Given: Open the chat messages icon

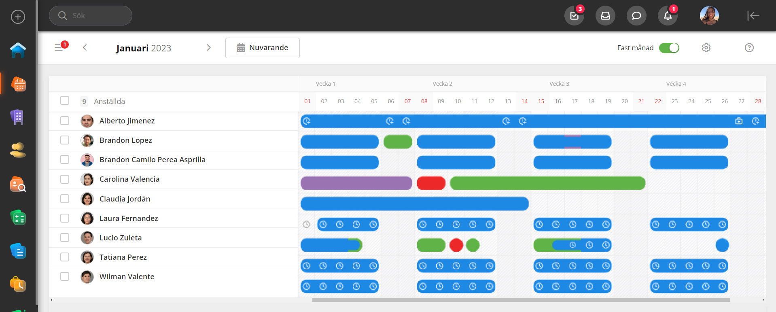Looking at the screenshot, I should (x=636, y=16).
